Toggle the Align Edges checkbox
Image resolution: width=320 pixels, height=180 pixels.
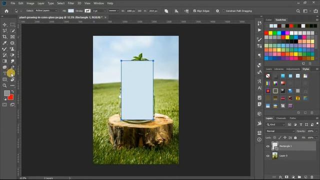(194, 11)
